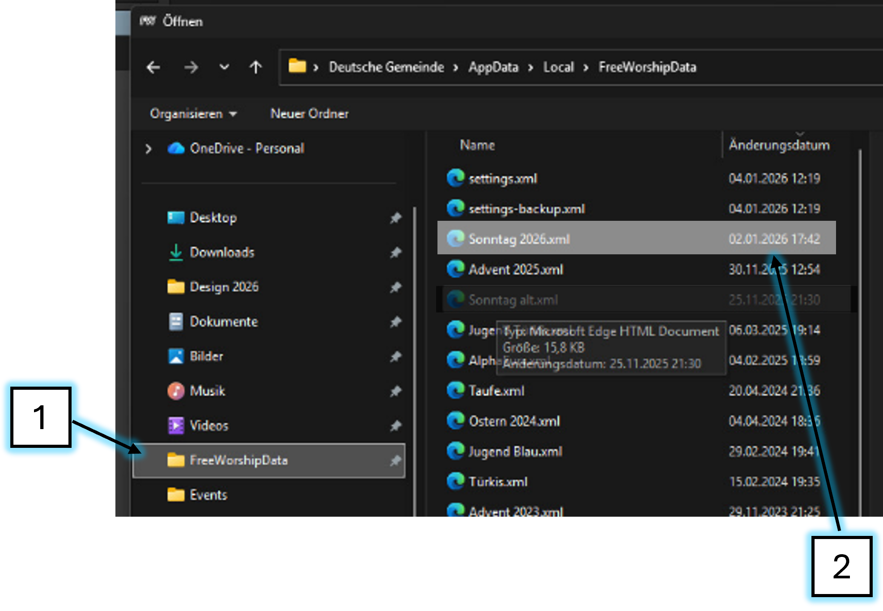Open the Organisieren dropdown menu

point(193,114)
